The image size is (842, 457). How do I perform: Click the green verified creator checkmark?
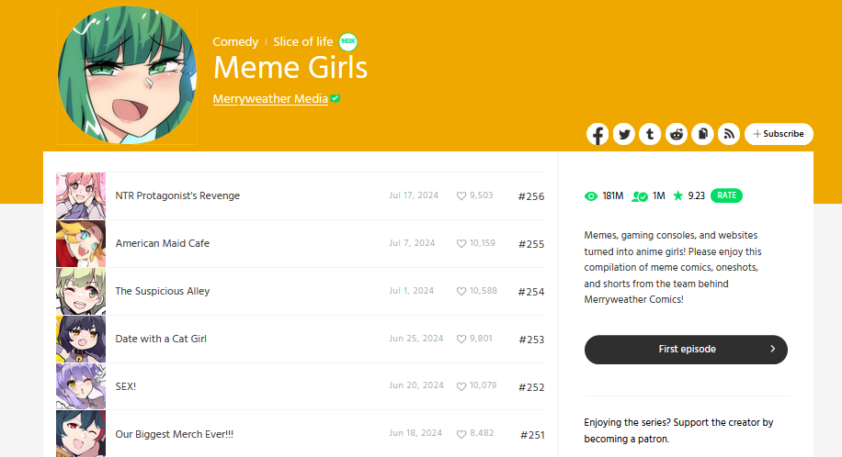click(x=336, y=99)
